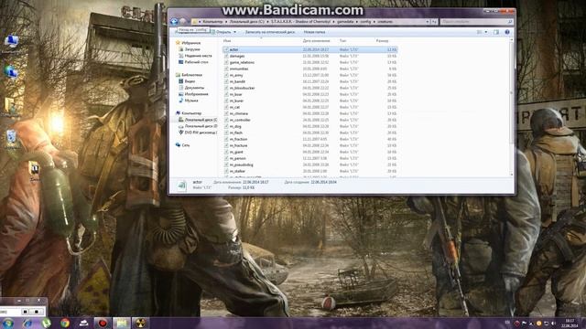Click the Explorer folder icon in the taskbar
The width and height of the screenshot is (586, 329).
pyautogui.click(x=122, y=323)
